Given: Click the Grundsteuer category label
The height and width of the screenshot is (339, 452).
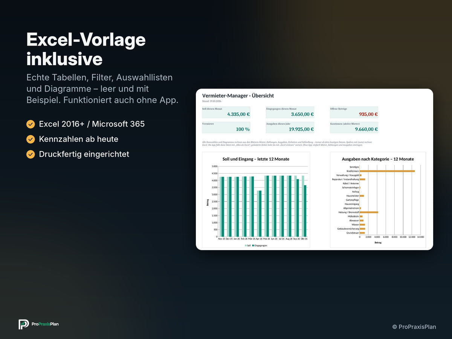Looking at the screenshot, I should [x=353, y=233].
